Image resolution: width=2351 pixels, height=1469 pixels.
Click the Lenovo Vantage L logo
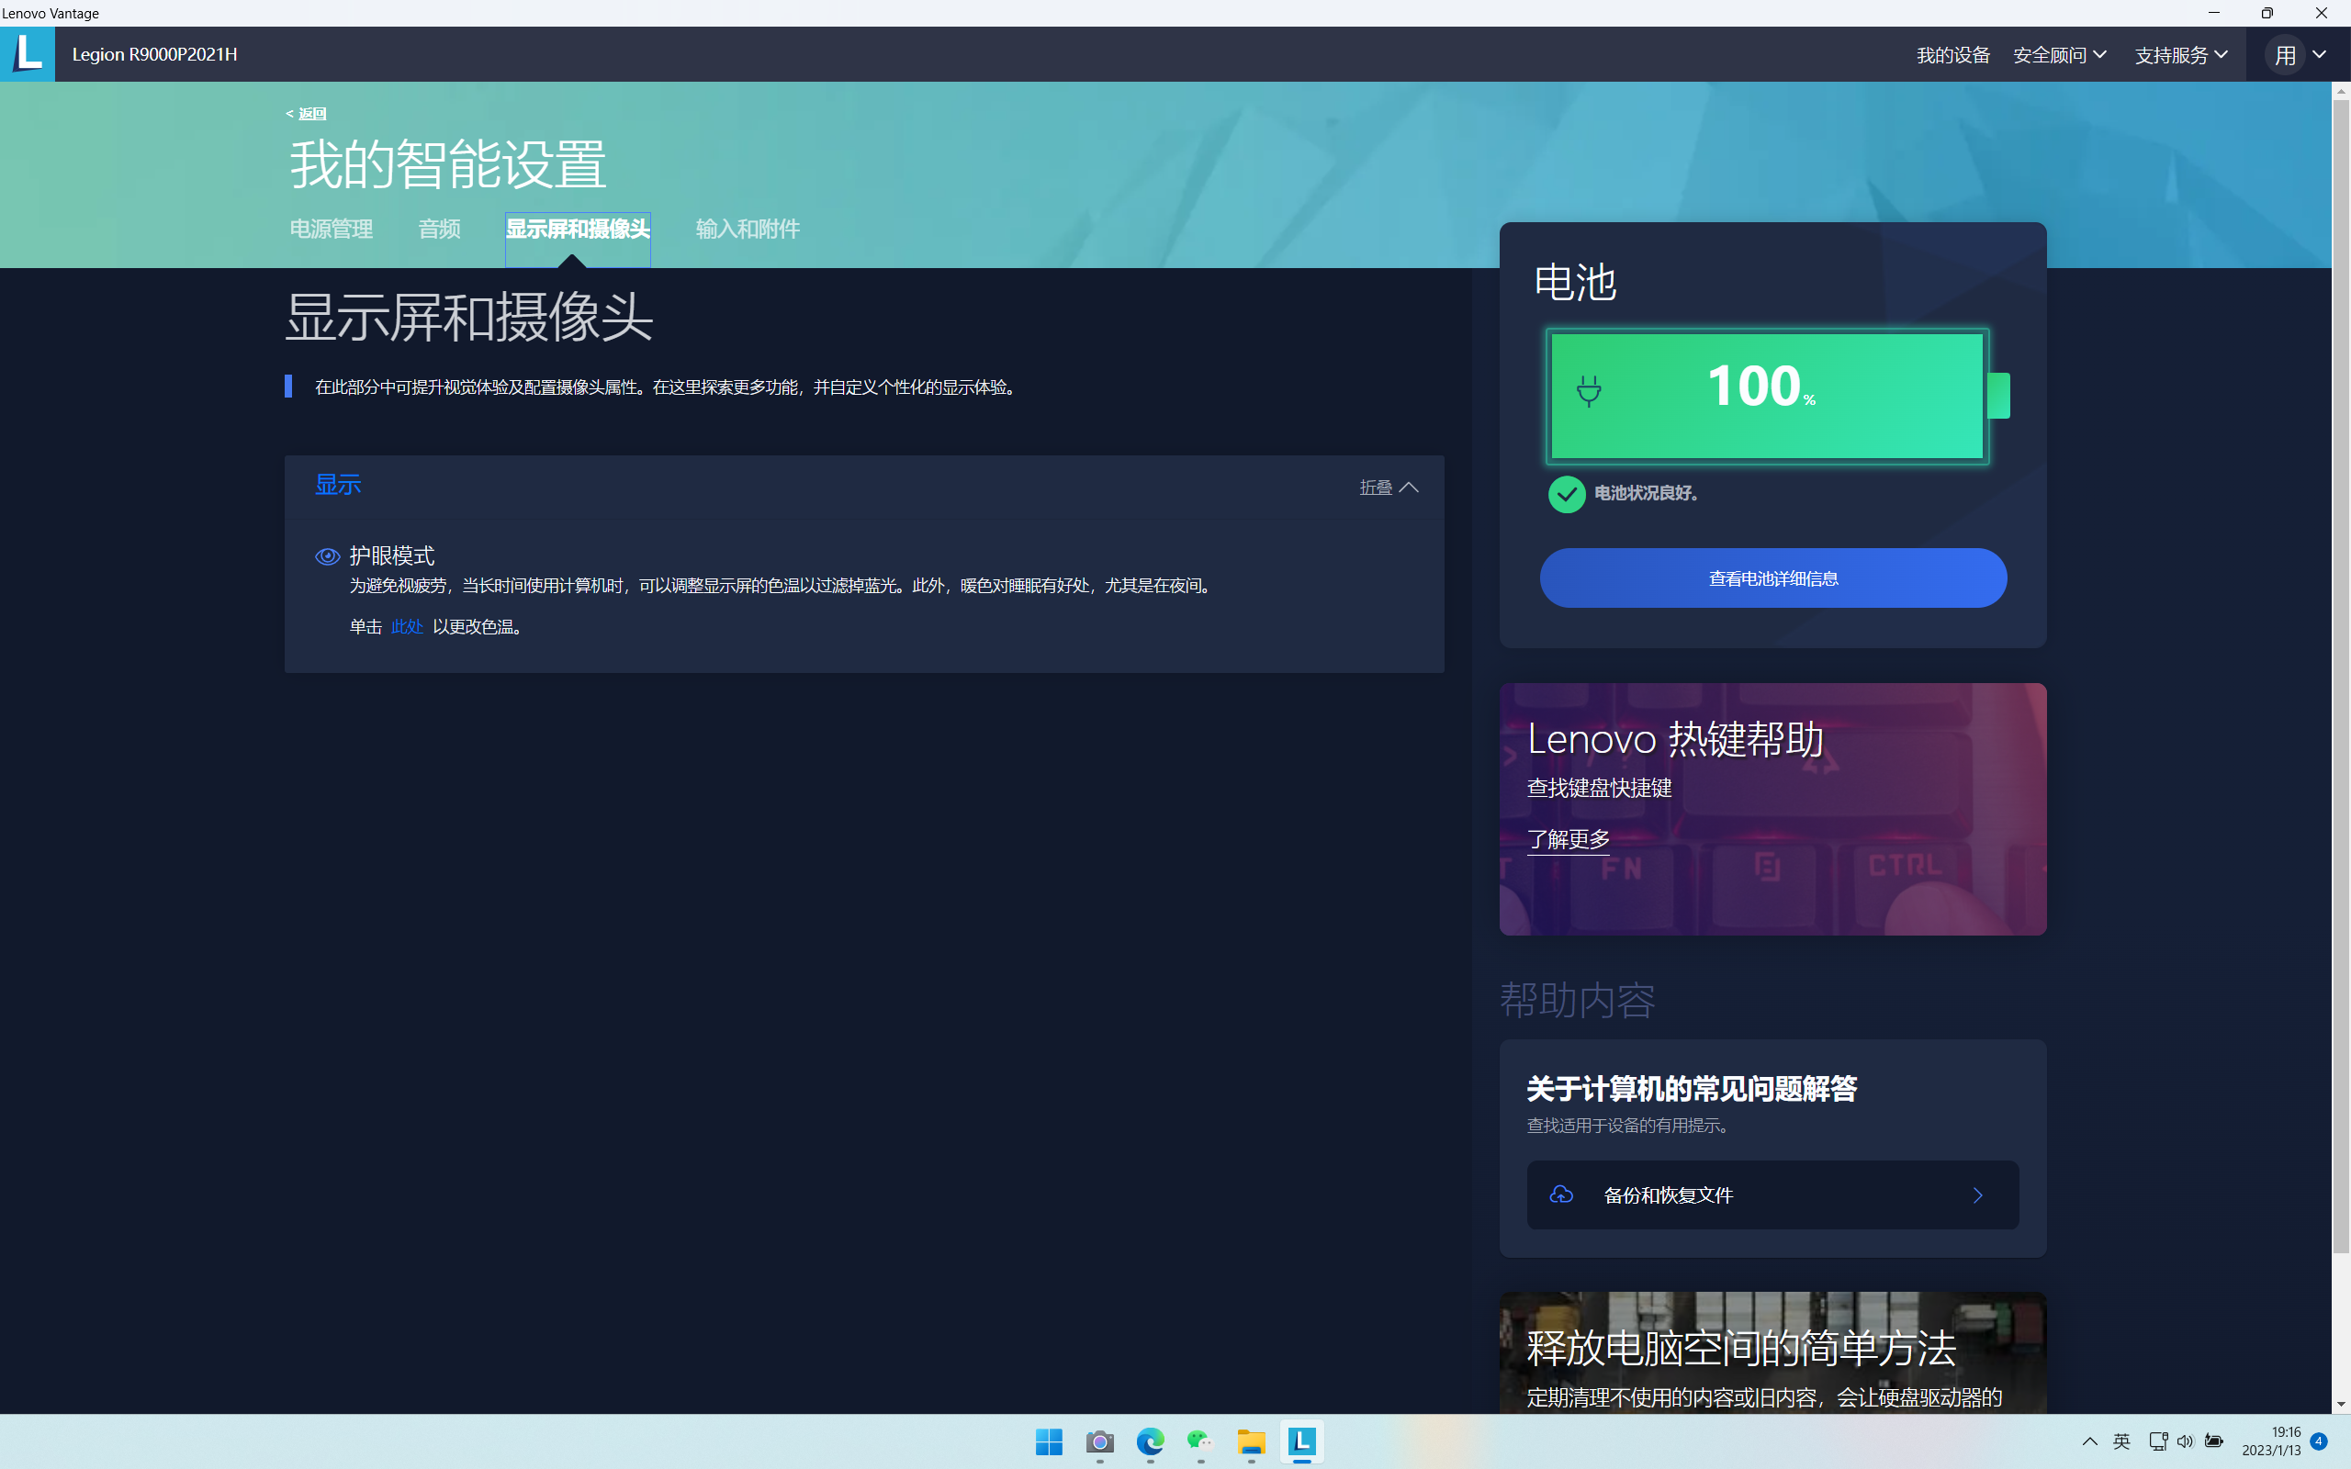click(28, 53)
